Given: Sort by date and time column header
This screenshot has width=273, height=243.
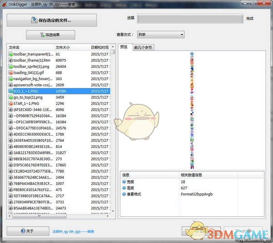Looking at the screenshot, I should [x=100, y=47].
